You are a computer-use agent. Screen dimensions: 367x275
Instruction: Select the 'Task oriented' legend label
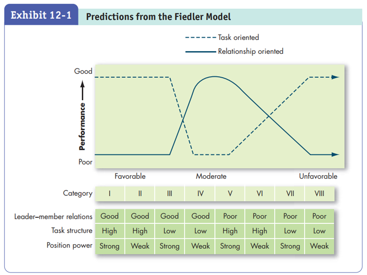coord(238,37)
